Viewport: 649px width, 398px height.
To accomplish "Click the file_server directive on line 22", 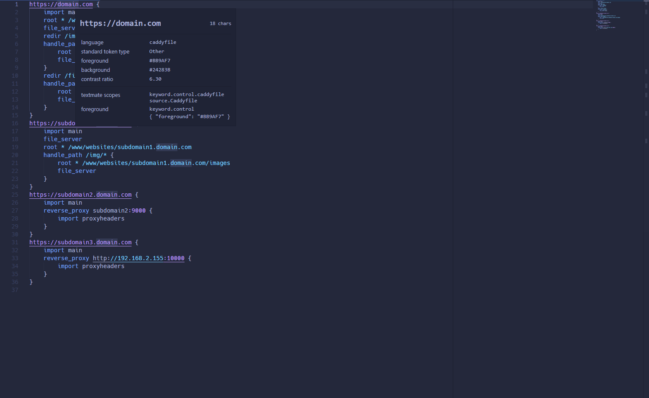I will point(77,171).
